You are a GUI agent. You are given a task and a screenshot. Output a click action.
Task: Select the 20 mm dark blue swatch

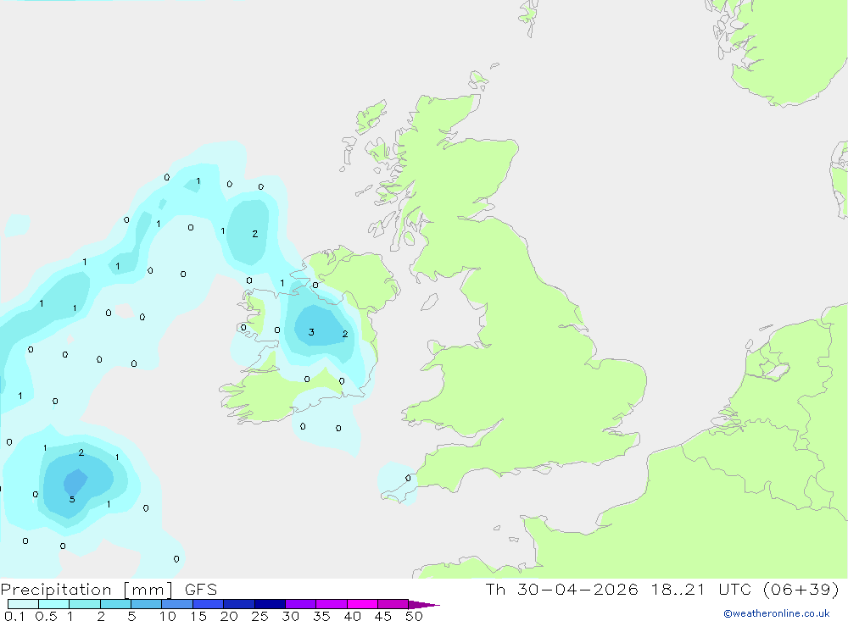[238, 604]
